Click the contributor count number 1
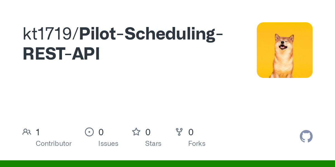The width and height of the screenshot is (335, 167). tap(38, 132)
